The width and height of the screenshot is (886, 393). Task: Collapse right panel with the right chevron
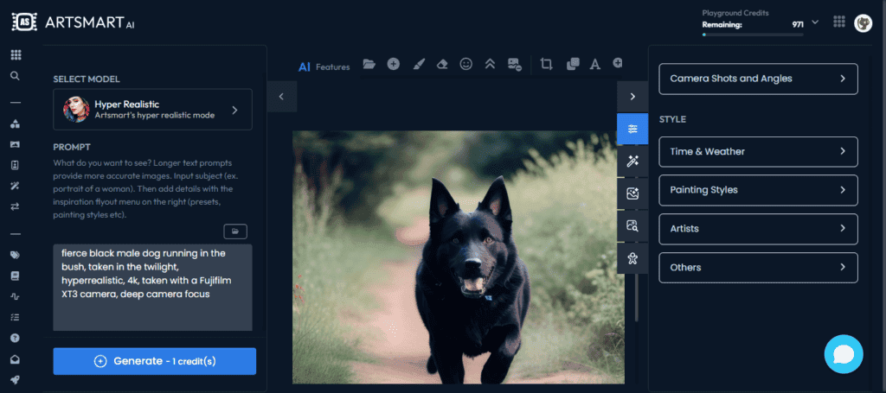pyautogui.click(x=632, y=97)
